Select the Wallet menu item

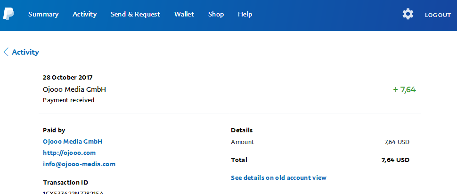tap(184, 14)
